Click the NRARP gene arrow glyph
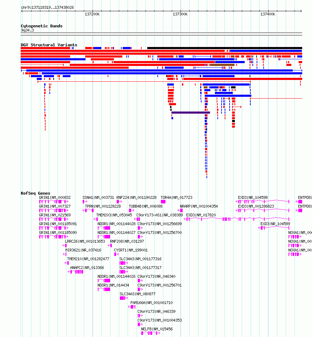 pos(180,210)
